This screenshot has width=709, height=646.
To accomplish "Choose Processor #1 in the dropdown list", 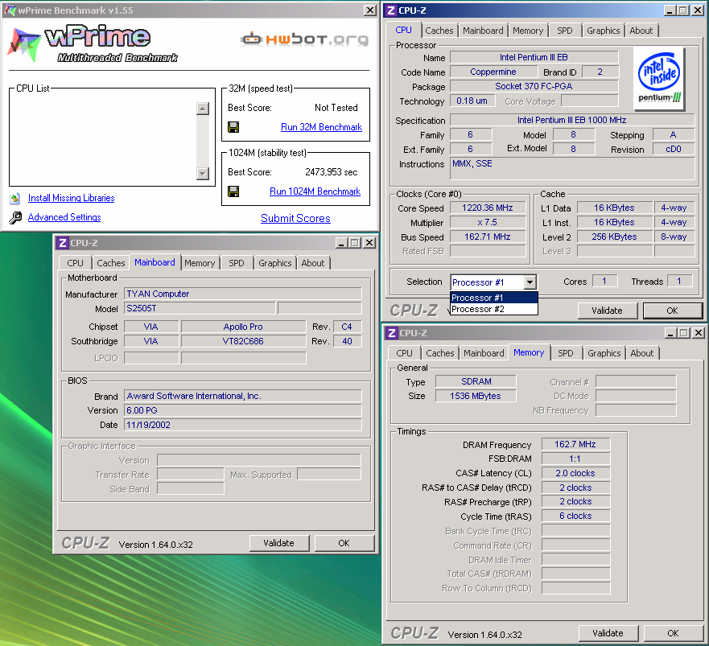I will point(494,298).
